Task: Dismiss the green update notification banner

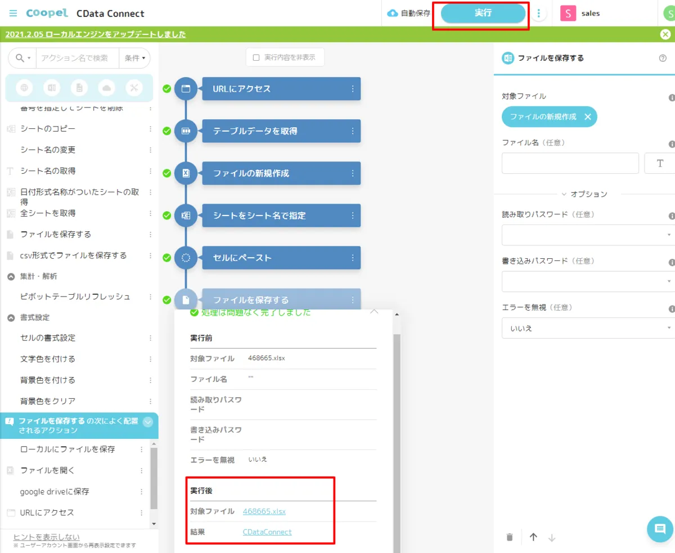Action: click(x=665, y=34)
